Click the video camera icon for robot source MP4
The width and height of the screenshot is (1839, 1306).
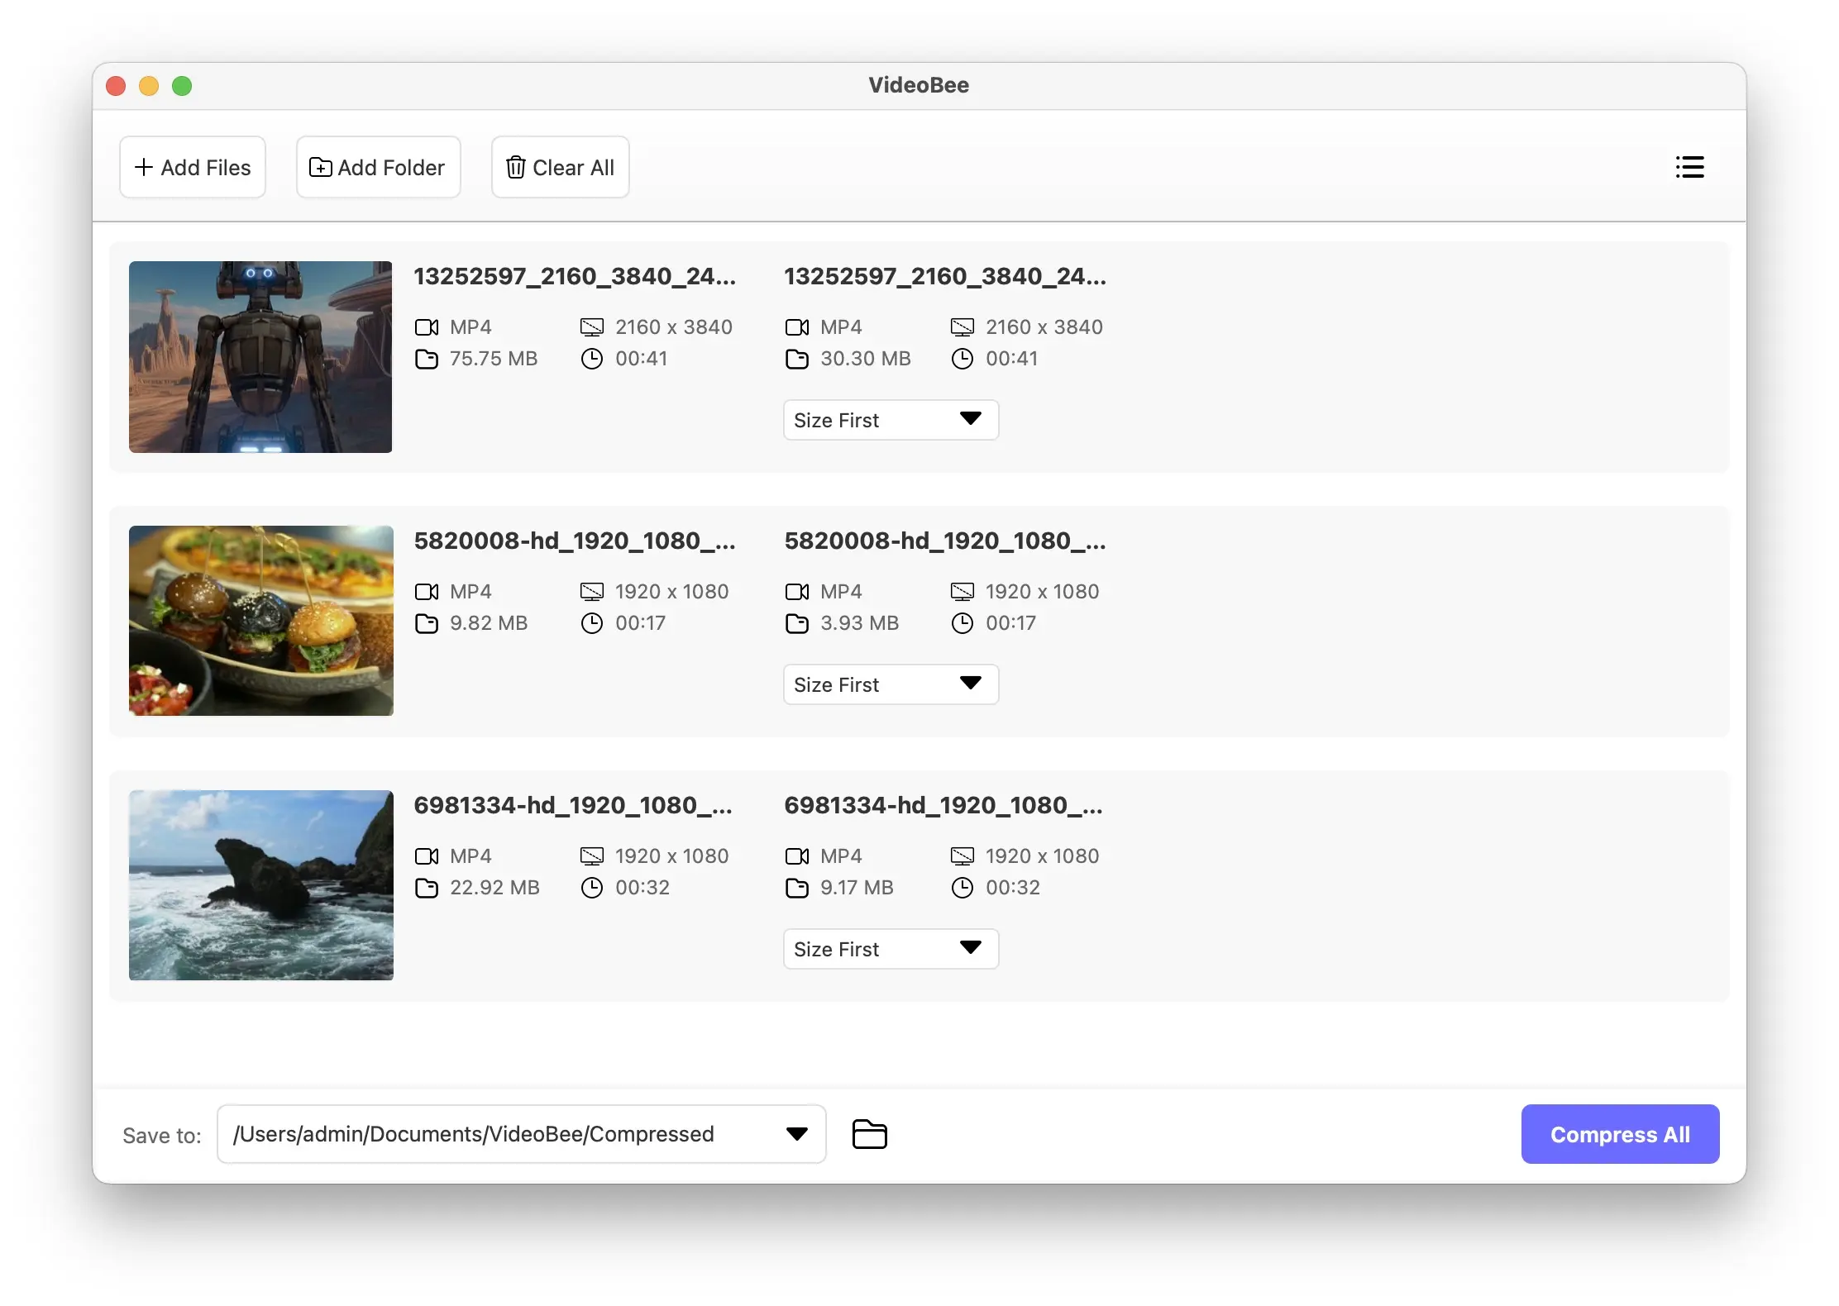(x=427, y=327)
